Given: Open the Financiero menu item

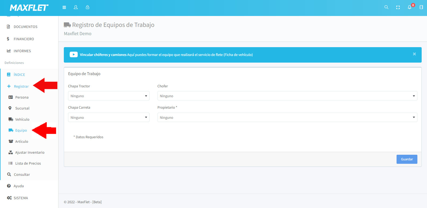Looking at the screenshot, I should pyautogui.click(x=24, y=39).
